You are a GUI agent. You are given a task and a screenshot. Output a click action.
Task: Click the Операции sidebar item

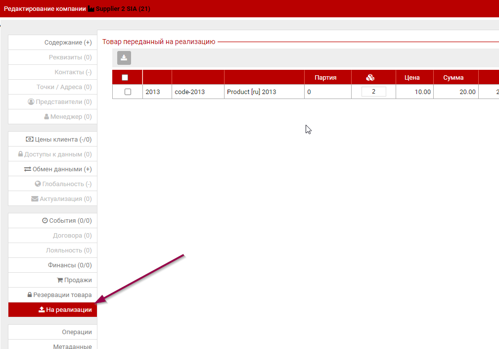pyautogui.click(x=77, y=332)
